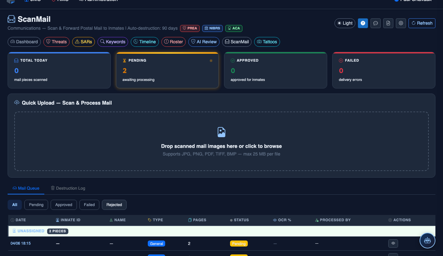Filter mail queue by Pending

point(36,205)
